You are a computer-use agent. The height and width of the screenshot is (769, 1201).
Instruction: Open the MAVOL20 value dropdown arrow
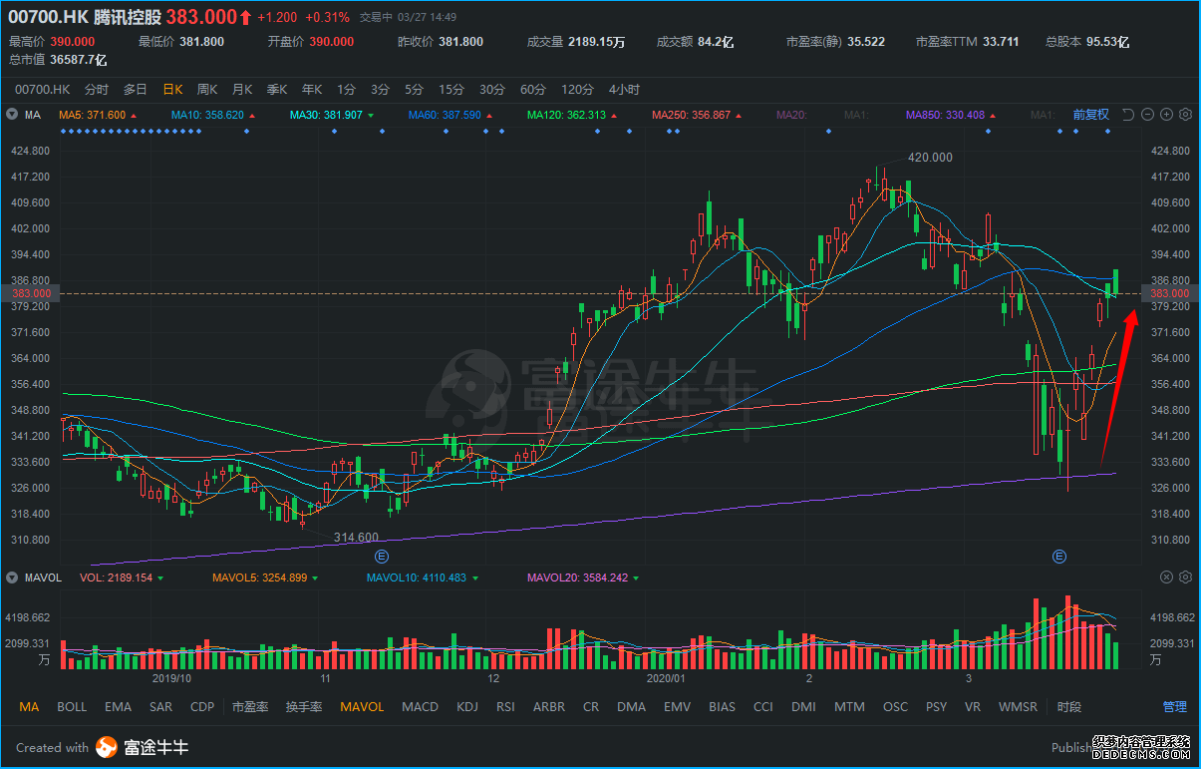click(636, 578)
